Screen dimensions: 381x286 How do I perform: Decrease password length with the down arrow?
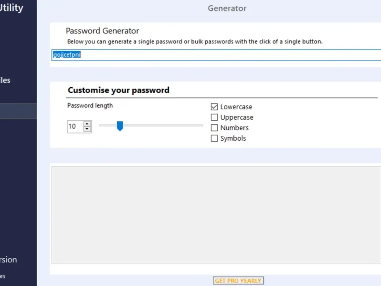[87, 129]
